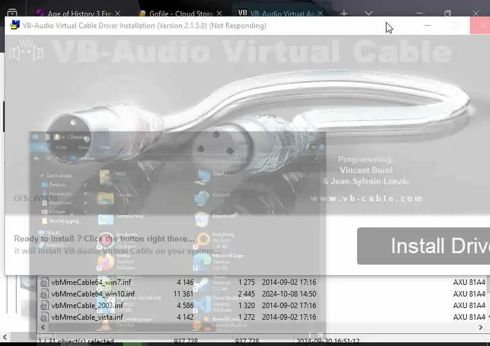Click the outer window scroll-left arrow

tap(5, 337)
